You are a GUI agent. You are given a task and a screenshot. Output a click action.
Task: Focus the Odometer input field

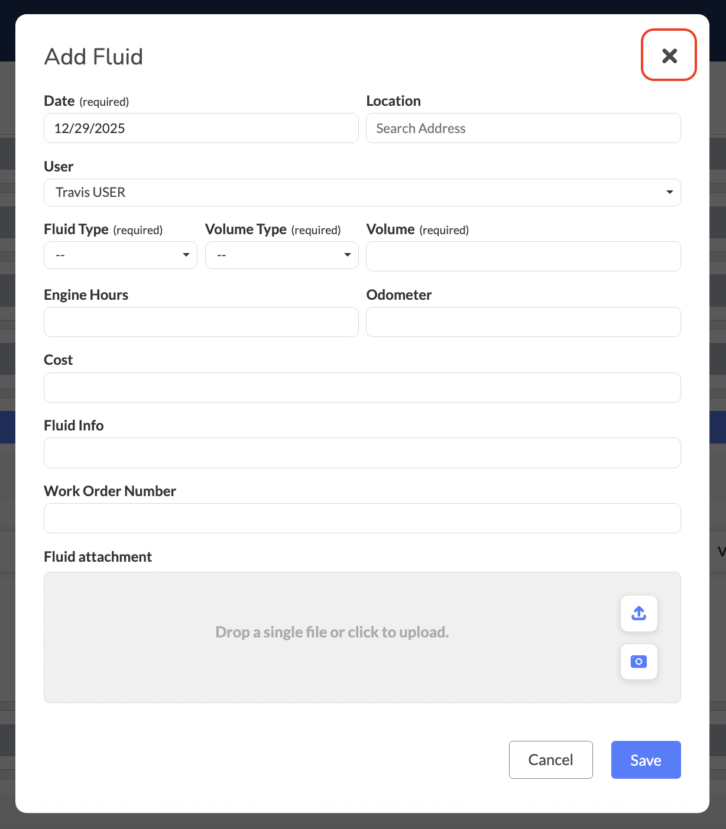coord(523,322)
